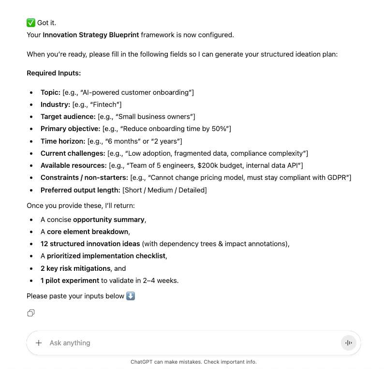Click the "Required Inputs:" heading
The image size is (384, 369).
(x=54, y=73)
